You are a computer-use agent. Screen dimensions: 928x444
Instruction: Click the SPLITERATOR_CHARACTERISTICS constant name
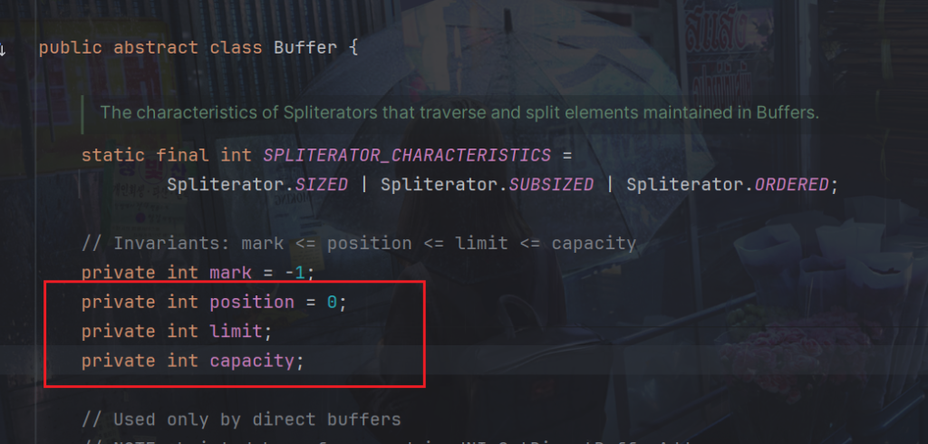(x=406, y=155)
